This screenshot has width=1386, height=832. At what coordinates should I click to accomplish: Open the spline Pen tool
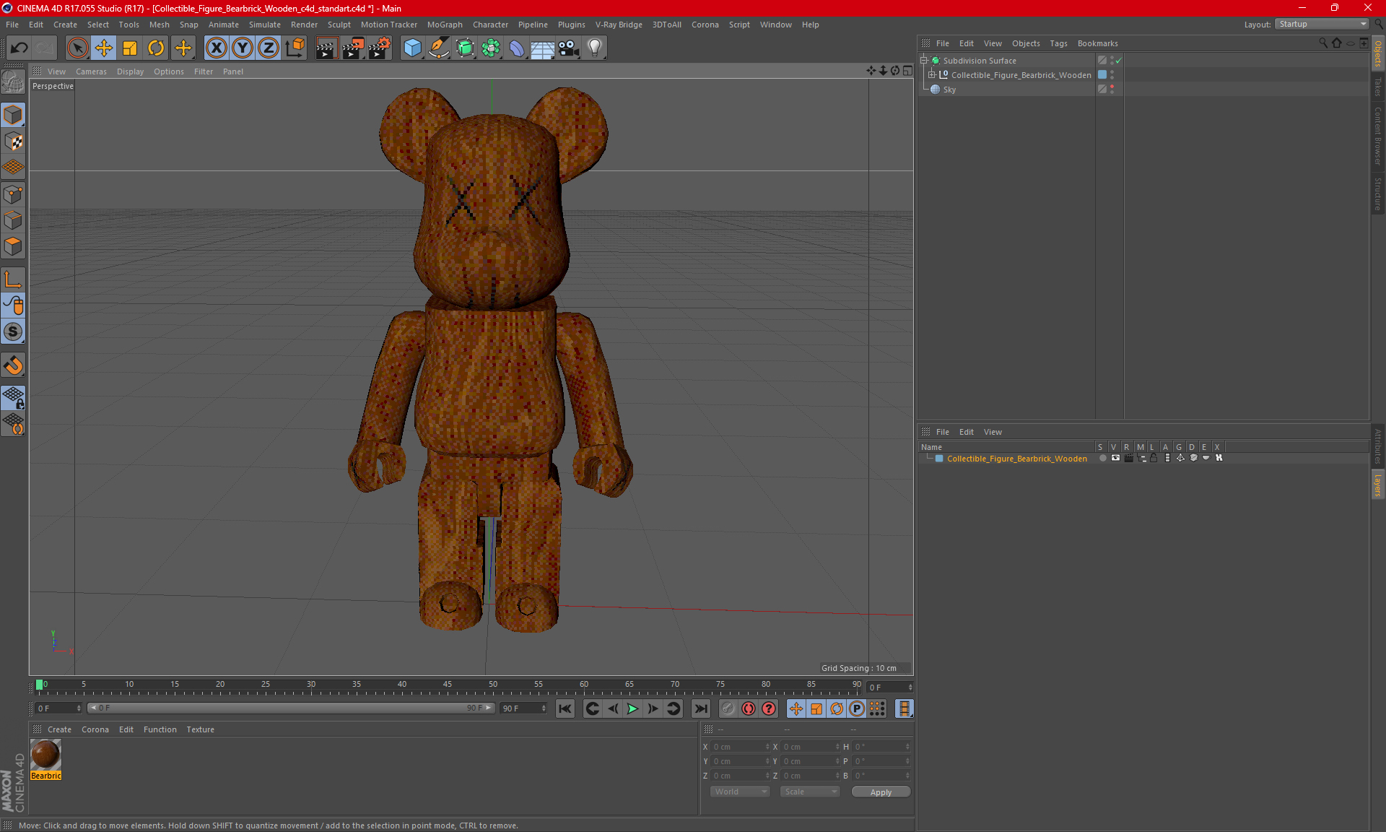tap(439, 48)
